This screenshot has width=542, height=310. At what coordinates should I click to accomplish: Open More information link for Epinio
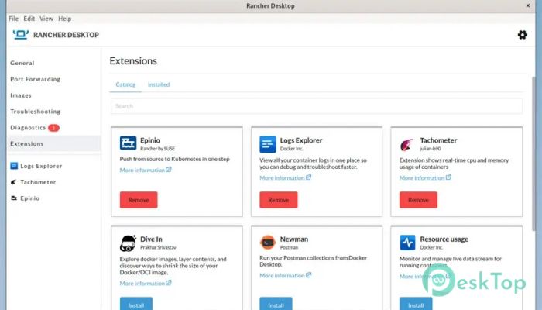(142, 170)
